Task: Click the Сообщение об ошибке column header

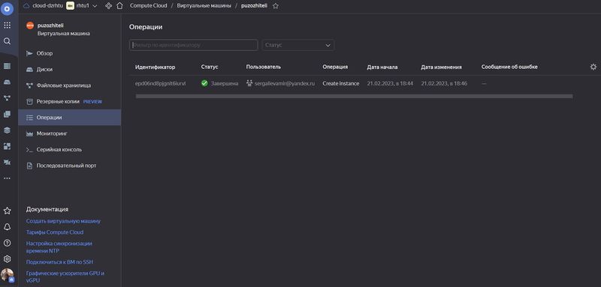Action: (509, 67)
